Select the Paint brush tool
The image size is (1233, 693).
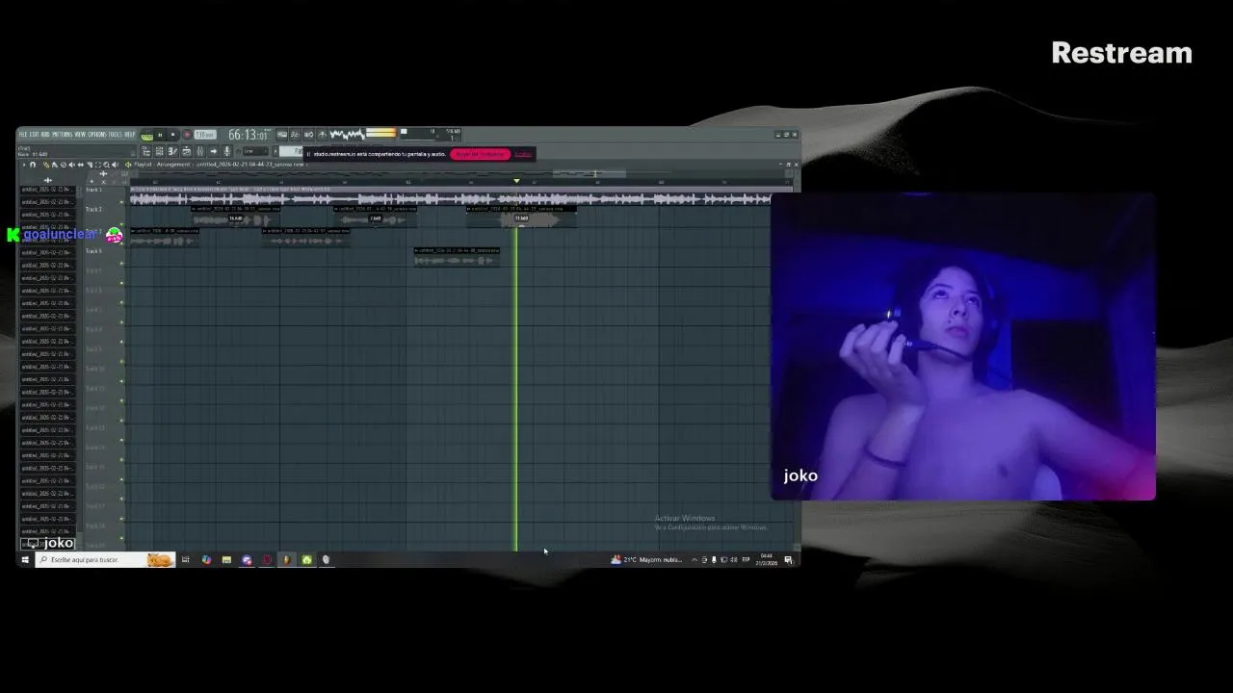55,165
